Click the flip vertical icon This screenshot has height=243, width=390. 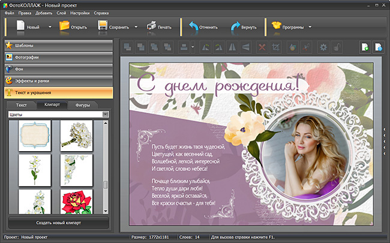(245, 47)
